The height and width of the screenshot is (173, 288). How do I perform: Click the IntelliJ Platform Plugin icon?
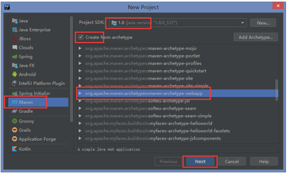(x=14, y=83)
